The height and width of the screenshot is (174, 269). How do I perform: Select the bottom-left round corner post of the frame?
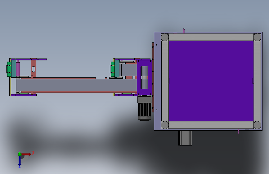pyautogui.click(x=165, y=125)
